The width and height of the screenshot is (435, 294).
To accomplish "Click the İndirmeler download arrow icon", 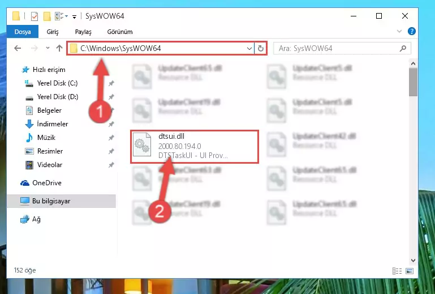I will click(x=29, y=124).
